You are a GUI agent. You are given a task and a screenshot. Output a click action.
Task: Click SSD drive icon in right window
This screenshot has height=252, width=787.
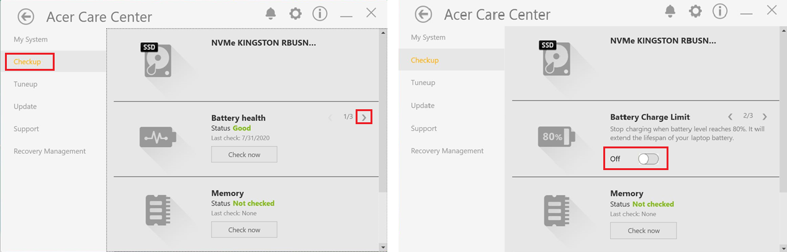click(x=554, y=59)
